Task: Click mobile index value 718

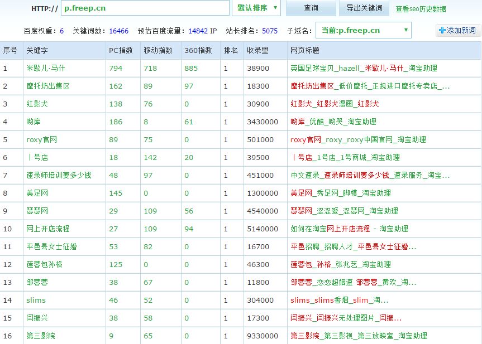Action: tap(150, 68)
